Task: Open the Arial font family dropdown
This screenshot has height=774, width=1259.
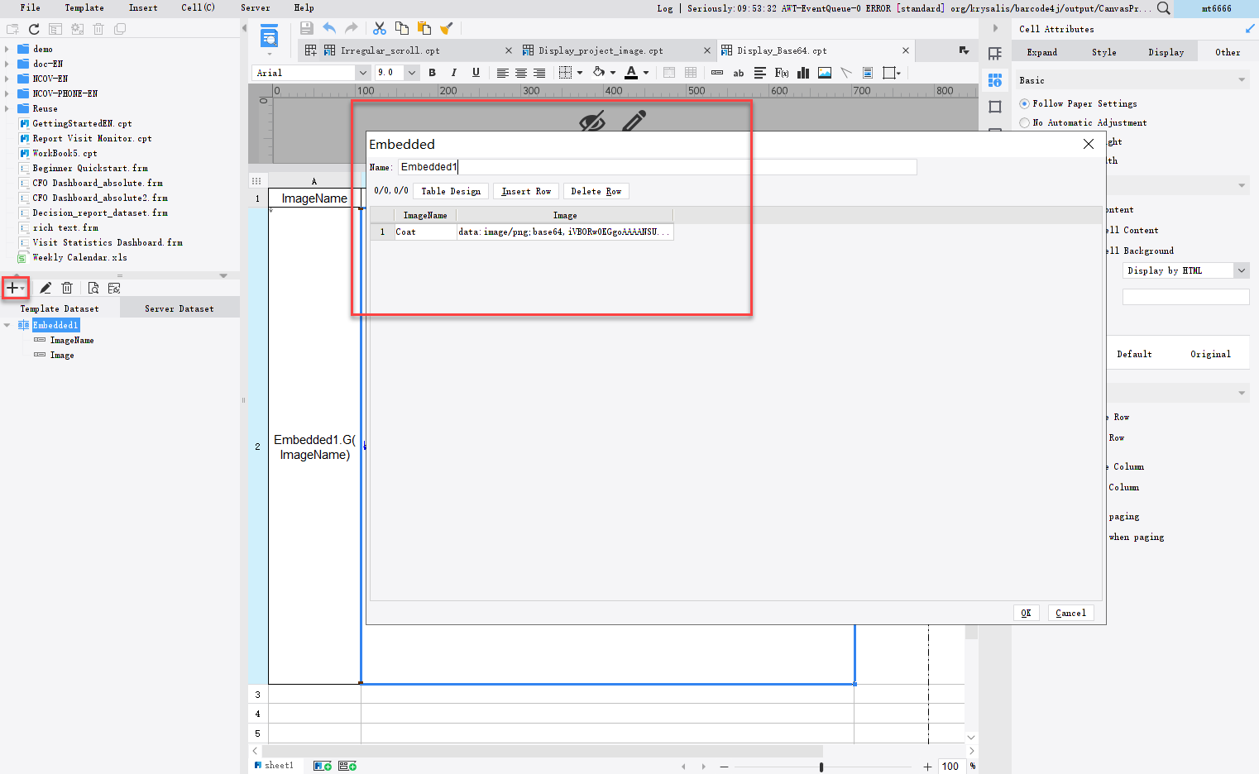Action: pyautogui.click(x=362, y=72)
